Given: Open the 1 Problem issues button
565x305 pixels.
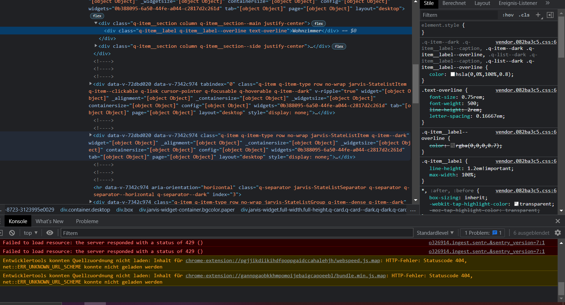Looking at the screenshot, I should coord(483,233).
